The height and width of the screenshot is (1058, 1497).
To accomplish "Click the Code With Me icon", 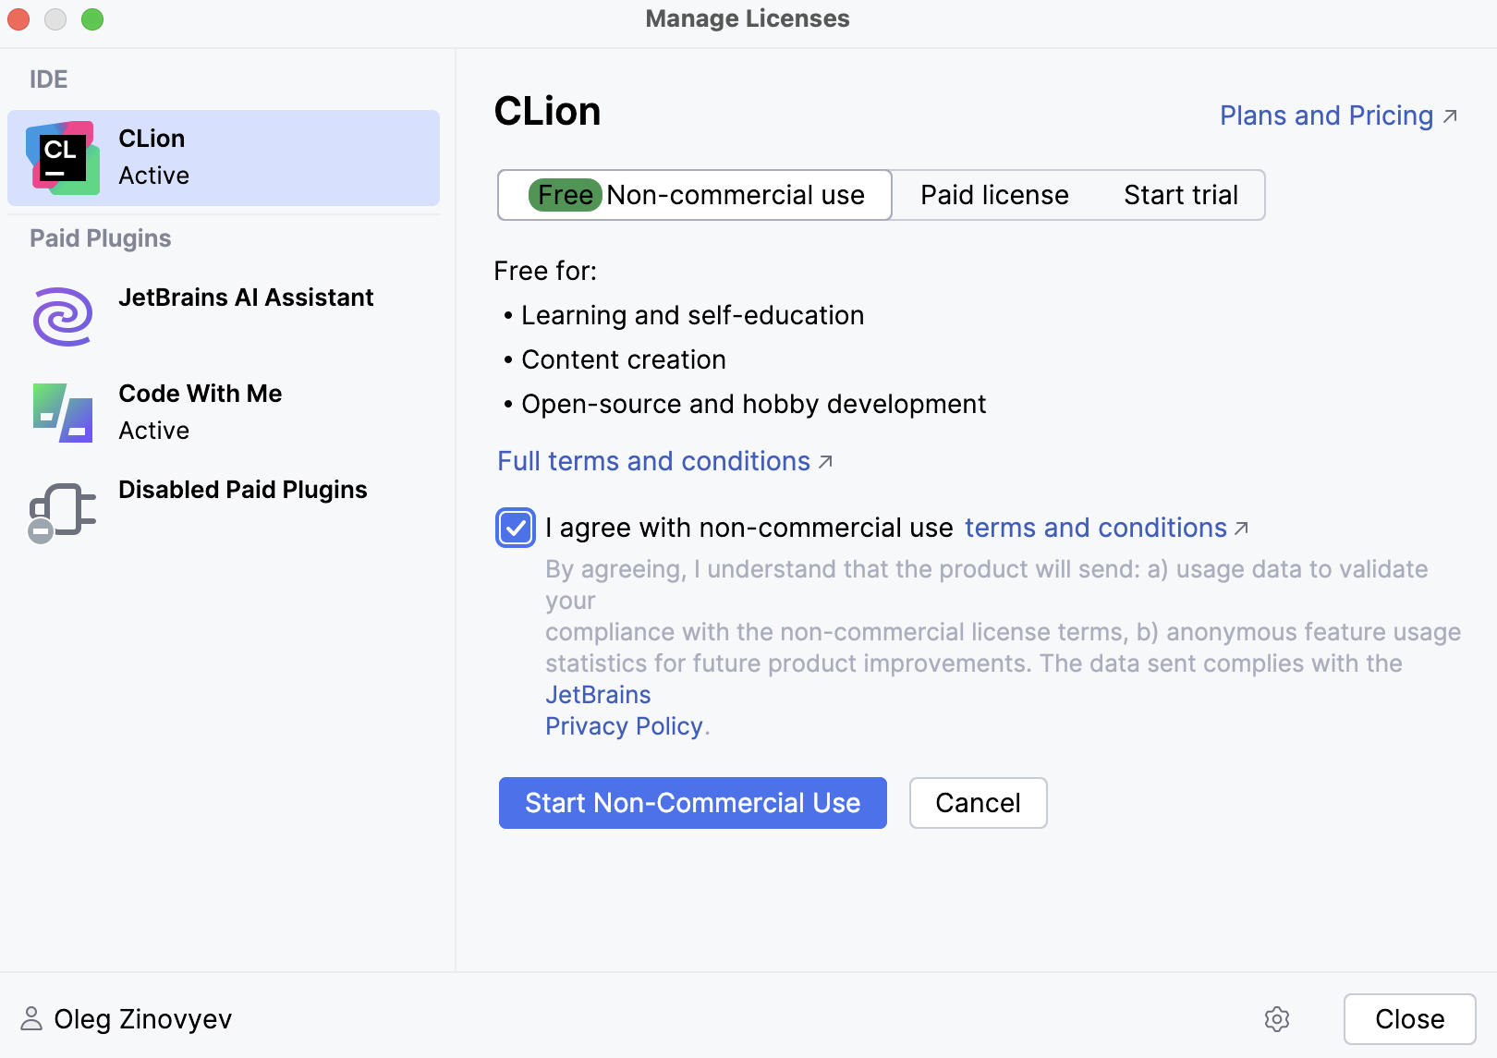I will point(61,412).
